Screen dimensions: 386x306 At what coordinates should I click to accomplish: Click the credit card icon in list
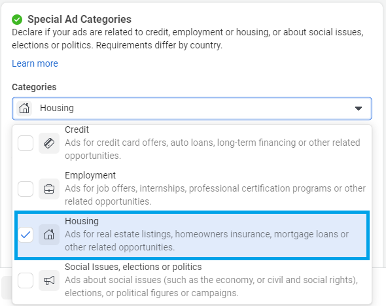click(49, 143)
